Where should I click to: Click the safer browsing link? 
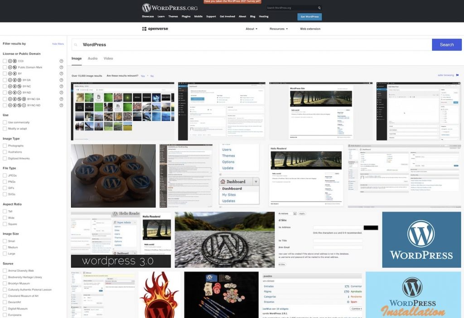tap(446, 75)
